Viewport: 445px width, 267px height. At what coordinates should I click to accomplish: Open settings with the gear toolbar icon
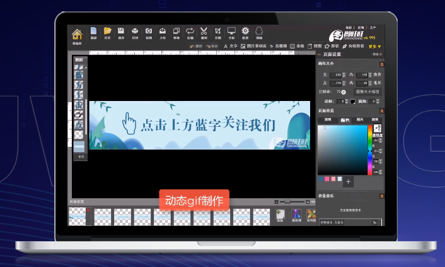[x=245, y=31]
